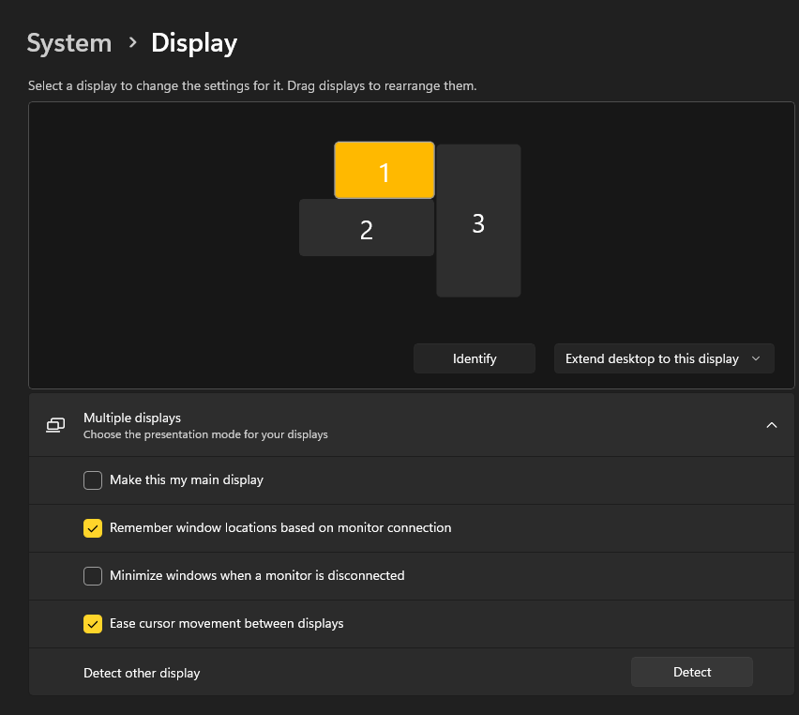Click the Choose the presentation mode subtitle text
Viewport: 799px width, 715px height.
click(x=205, y=435)
